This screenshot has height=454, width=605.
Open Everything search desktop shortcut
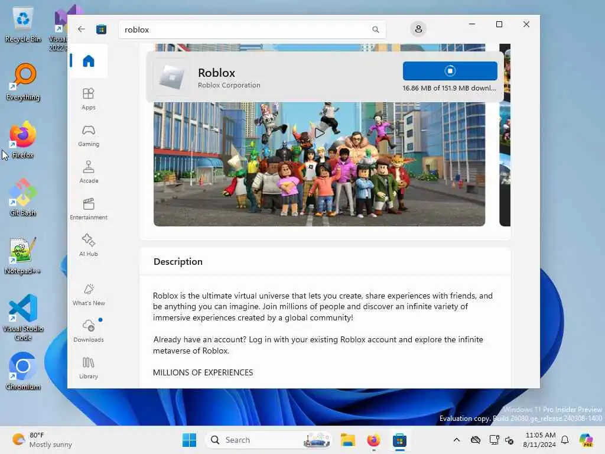tap(23, 82)
